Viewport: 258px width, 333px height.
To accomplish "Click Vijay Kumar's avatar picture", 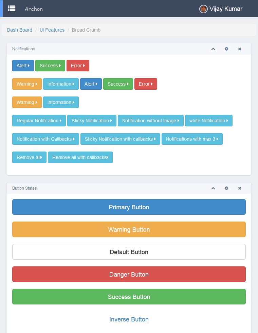I will point(203,9).
